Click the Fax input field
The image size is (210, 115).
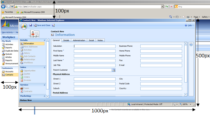(161, 61)
